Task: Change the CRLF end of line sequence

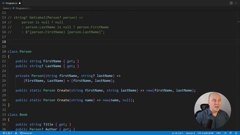Action: point(218,133)
